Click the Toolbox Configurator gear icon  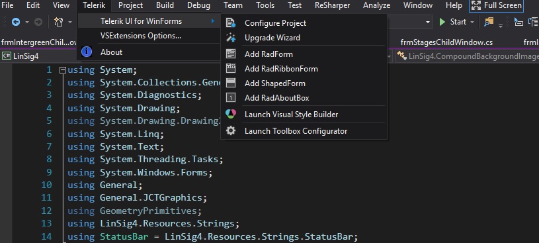[231, 131]
